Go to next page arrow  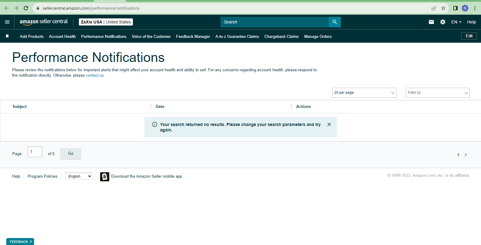coord(466,155)
